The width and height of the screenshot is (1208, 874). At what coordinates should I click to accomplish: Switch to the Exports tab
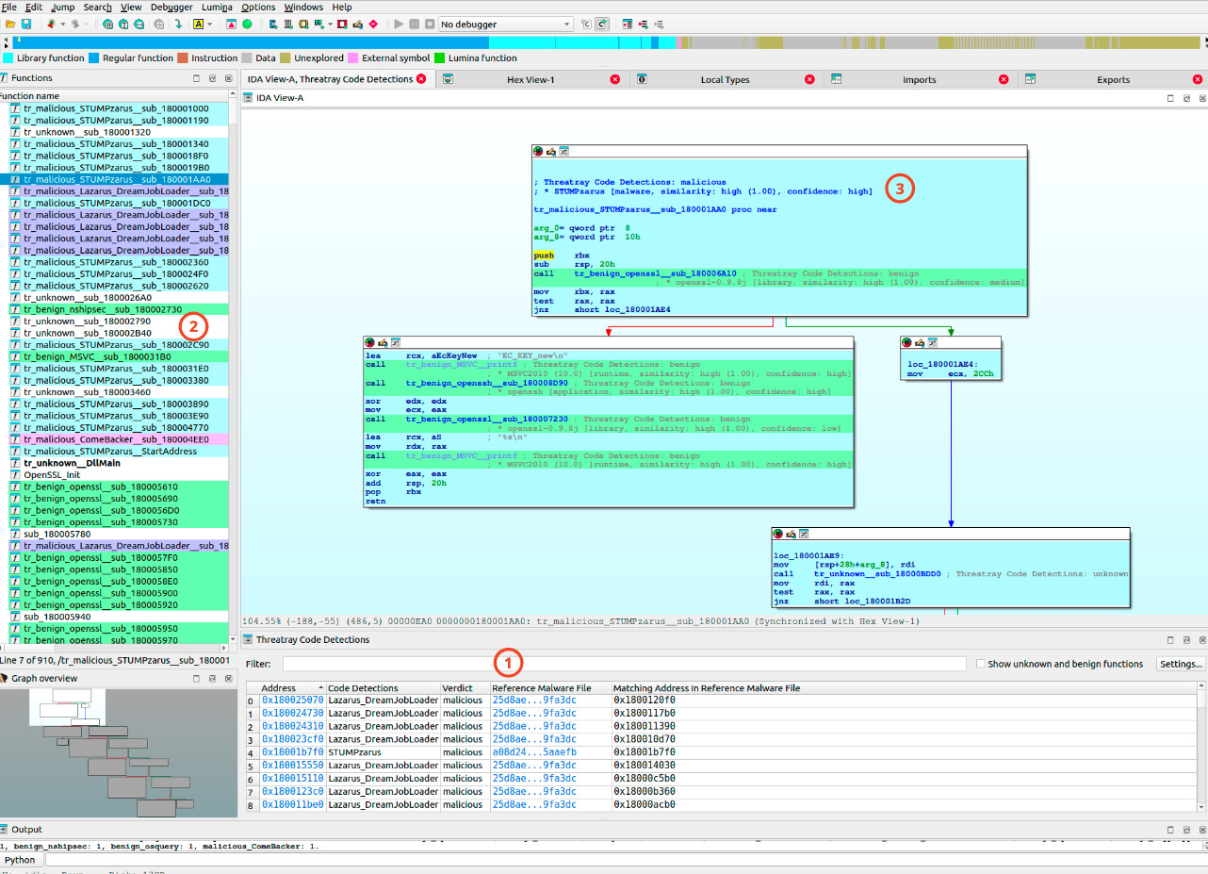[x=1113, y=79]
